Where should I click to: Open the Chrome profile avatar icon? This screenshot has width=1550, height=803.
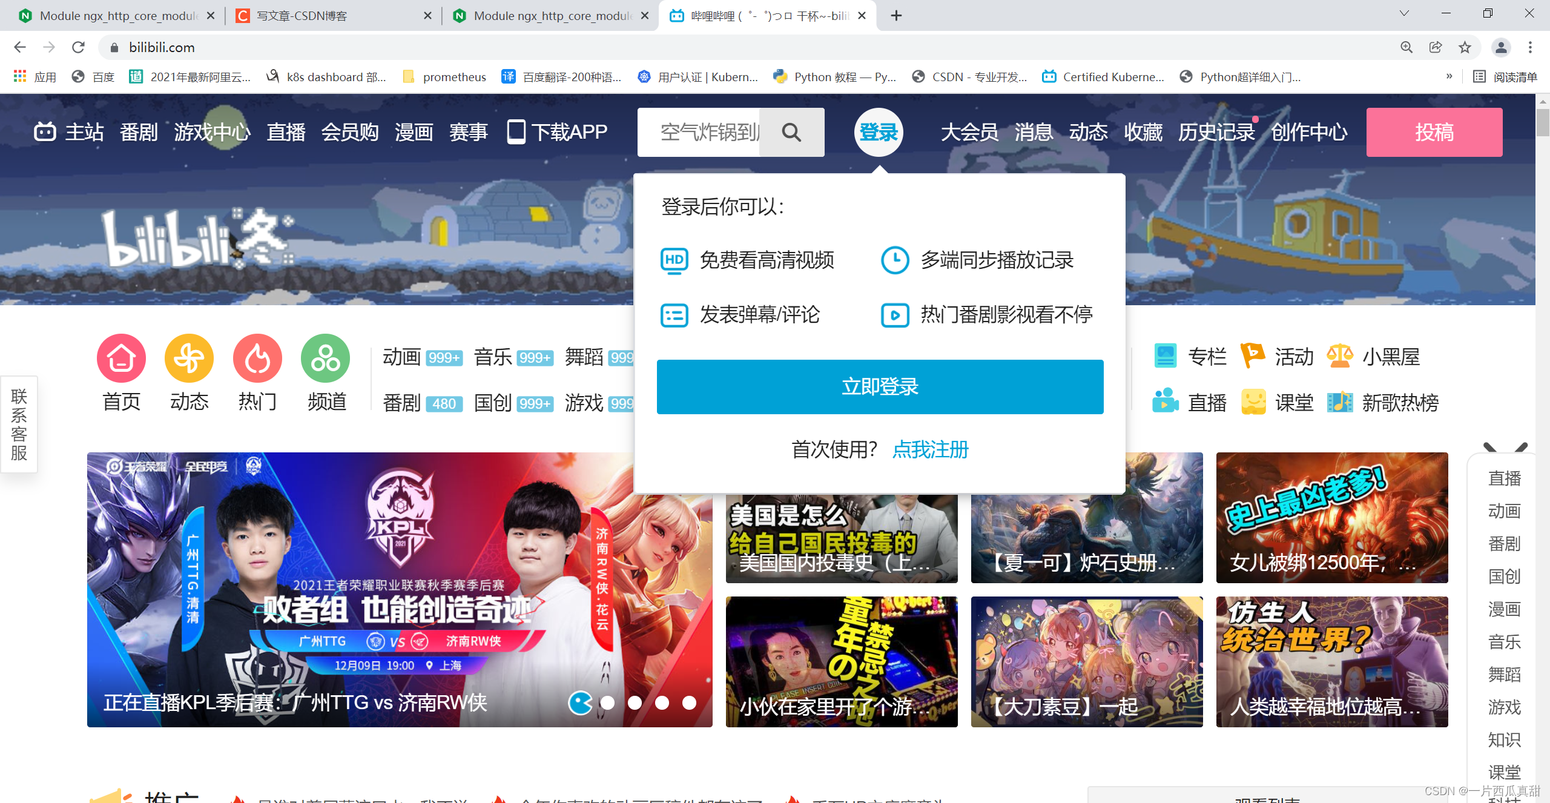coord(1501,47)
